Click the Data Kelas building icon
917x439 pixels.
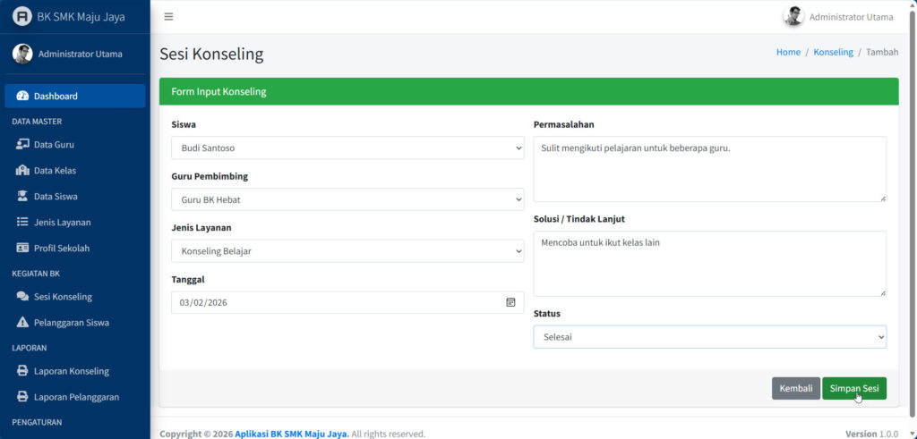[x=22, y=170]
